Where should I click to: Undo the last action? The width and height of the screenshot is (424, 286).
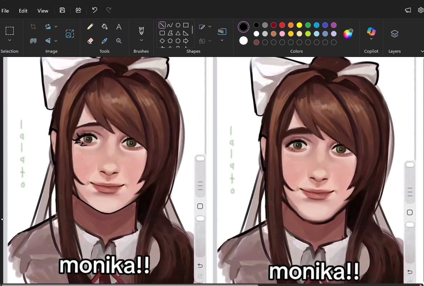(95, 10)
